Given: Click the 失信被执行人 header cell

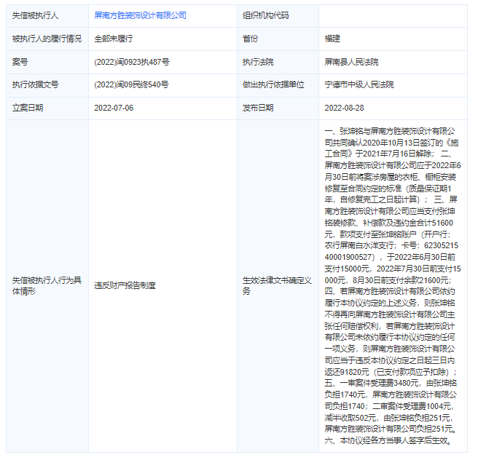Looking at the screenshot, I should click(34, 15).
